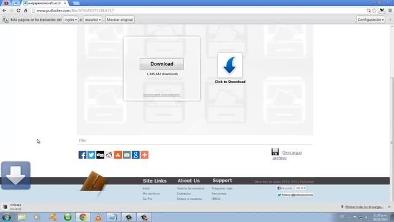Viewport: 394px width, 222px height.
Task: Open more sharing options (orange plus)
Action: [x=145, y=155]
